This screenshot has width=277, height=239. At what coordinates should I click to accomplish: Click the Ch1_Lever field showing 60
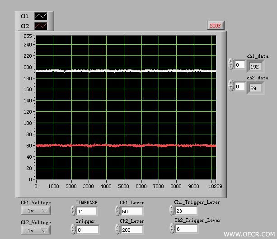(131, 211)
